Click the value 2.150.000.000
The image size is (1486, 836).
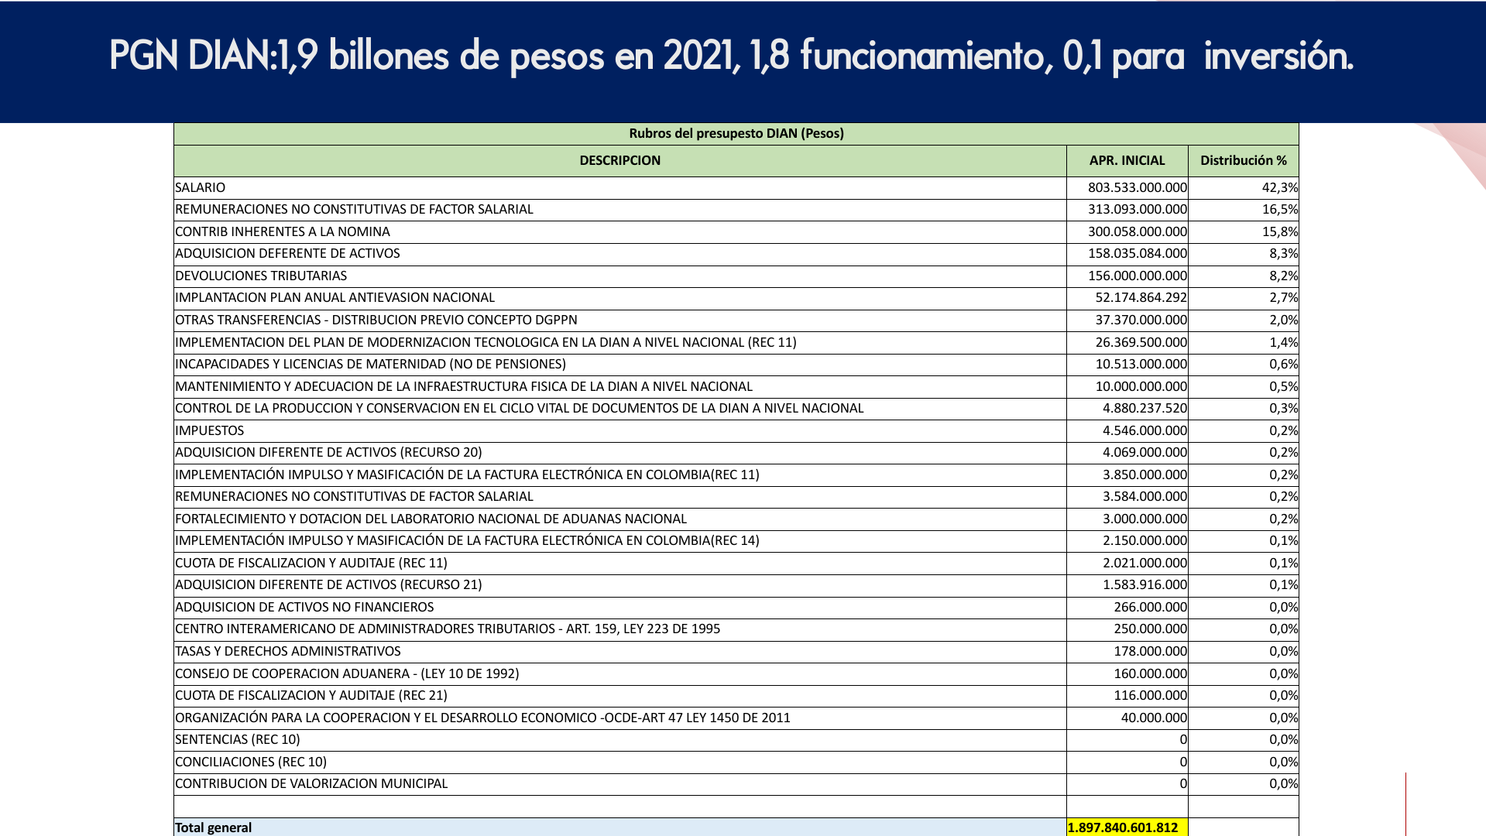pyautogui.click(x=1145, y=540)
